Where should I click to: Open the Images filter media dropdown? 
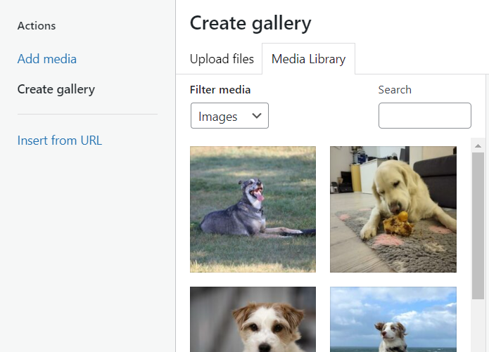(x=229, y=116)
